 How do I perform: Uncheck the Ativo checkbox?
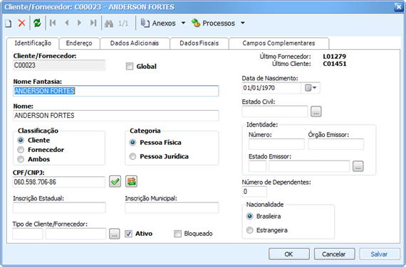pos(128,234)
